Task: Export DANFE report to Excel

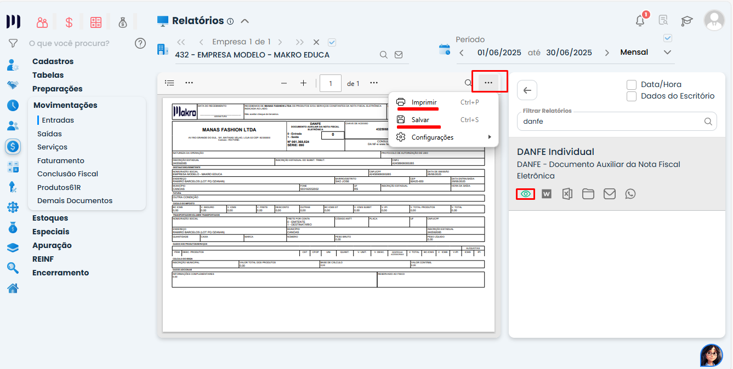Action: (567, 194)
